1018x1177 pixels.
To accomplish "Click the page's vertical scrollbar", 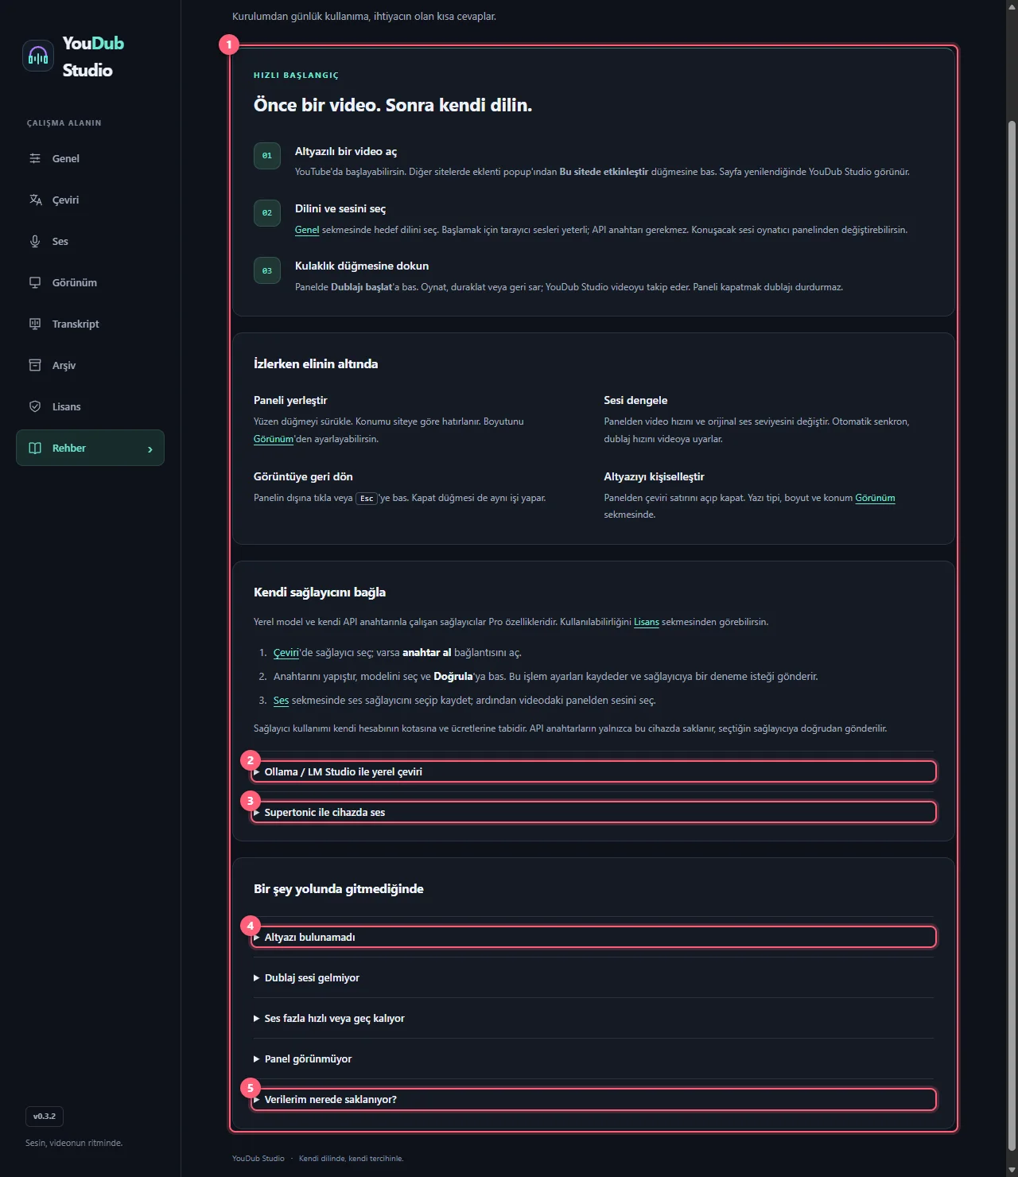I will [x=1012, y=636].
